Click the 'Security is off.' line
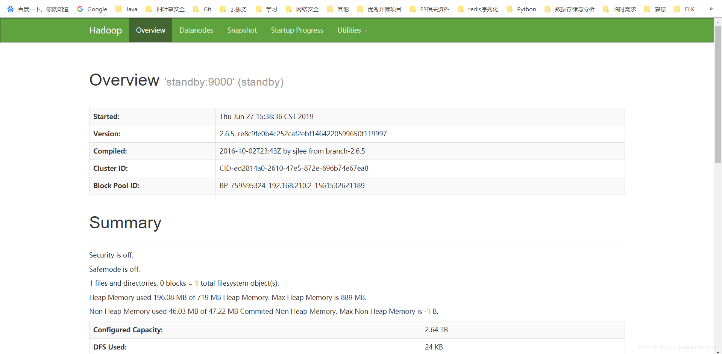722x354 pixels. point(111,255)
